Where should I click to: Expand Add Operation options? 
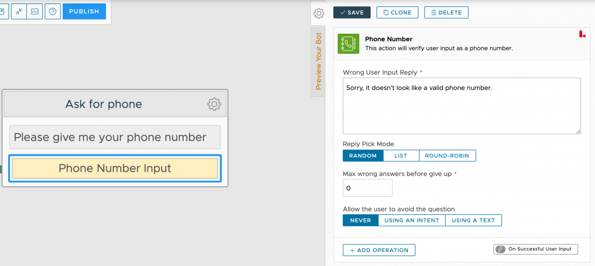click(379, 250)
